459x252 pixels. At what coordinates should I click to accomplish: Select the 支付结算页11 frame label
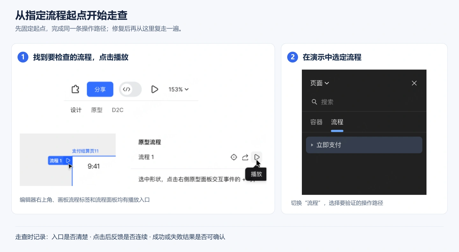click(x=85, y=151)
